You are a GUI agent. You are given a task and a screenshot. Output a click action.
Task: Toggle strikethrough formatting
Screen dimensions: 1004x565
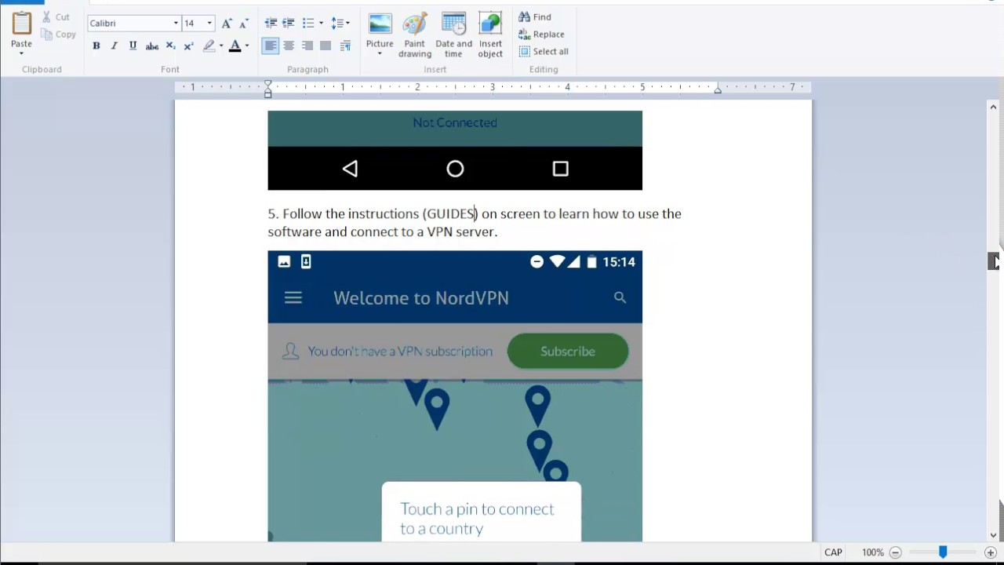pyautogui.click(x=152, y=46)
